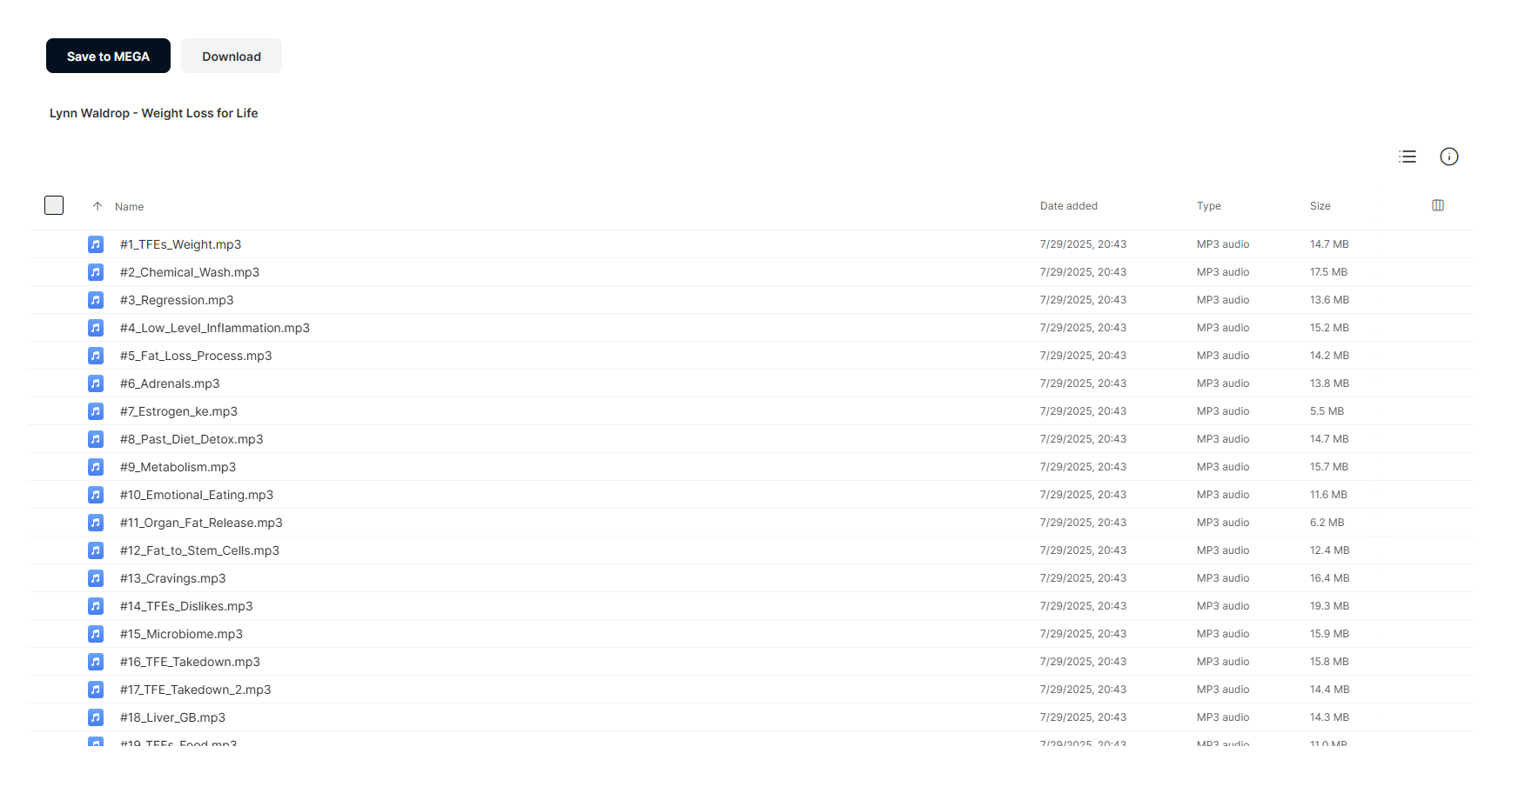Click the Save to MEGA button
Screen dimensions: 1525x800
[108, 56]
